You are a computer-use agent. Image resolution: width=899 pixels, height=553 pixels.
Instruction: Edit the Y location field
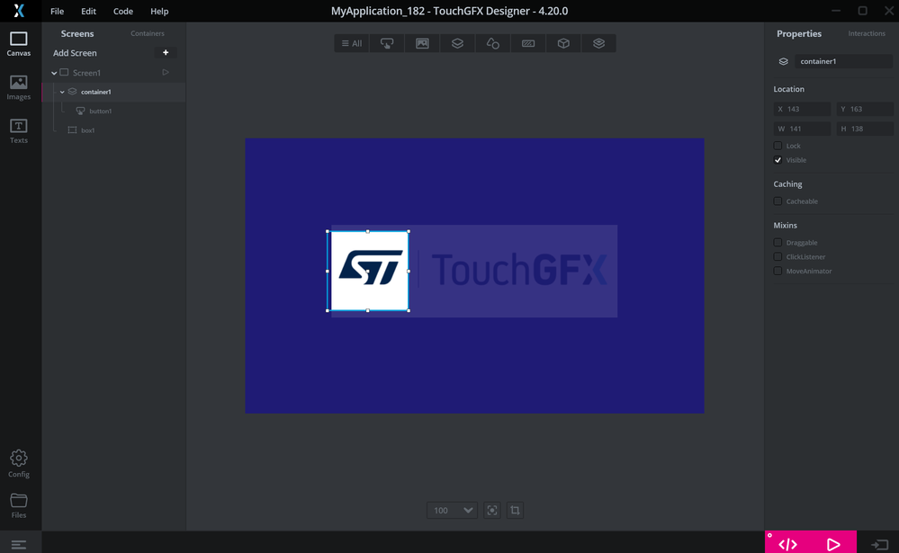pyautogui.click(x=865, y=109)
